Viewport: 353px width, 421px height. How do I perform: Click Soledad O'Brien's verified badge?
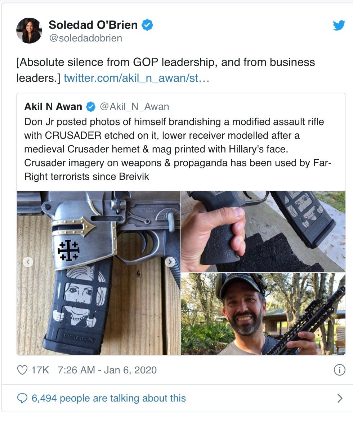point(147,25)
